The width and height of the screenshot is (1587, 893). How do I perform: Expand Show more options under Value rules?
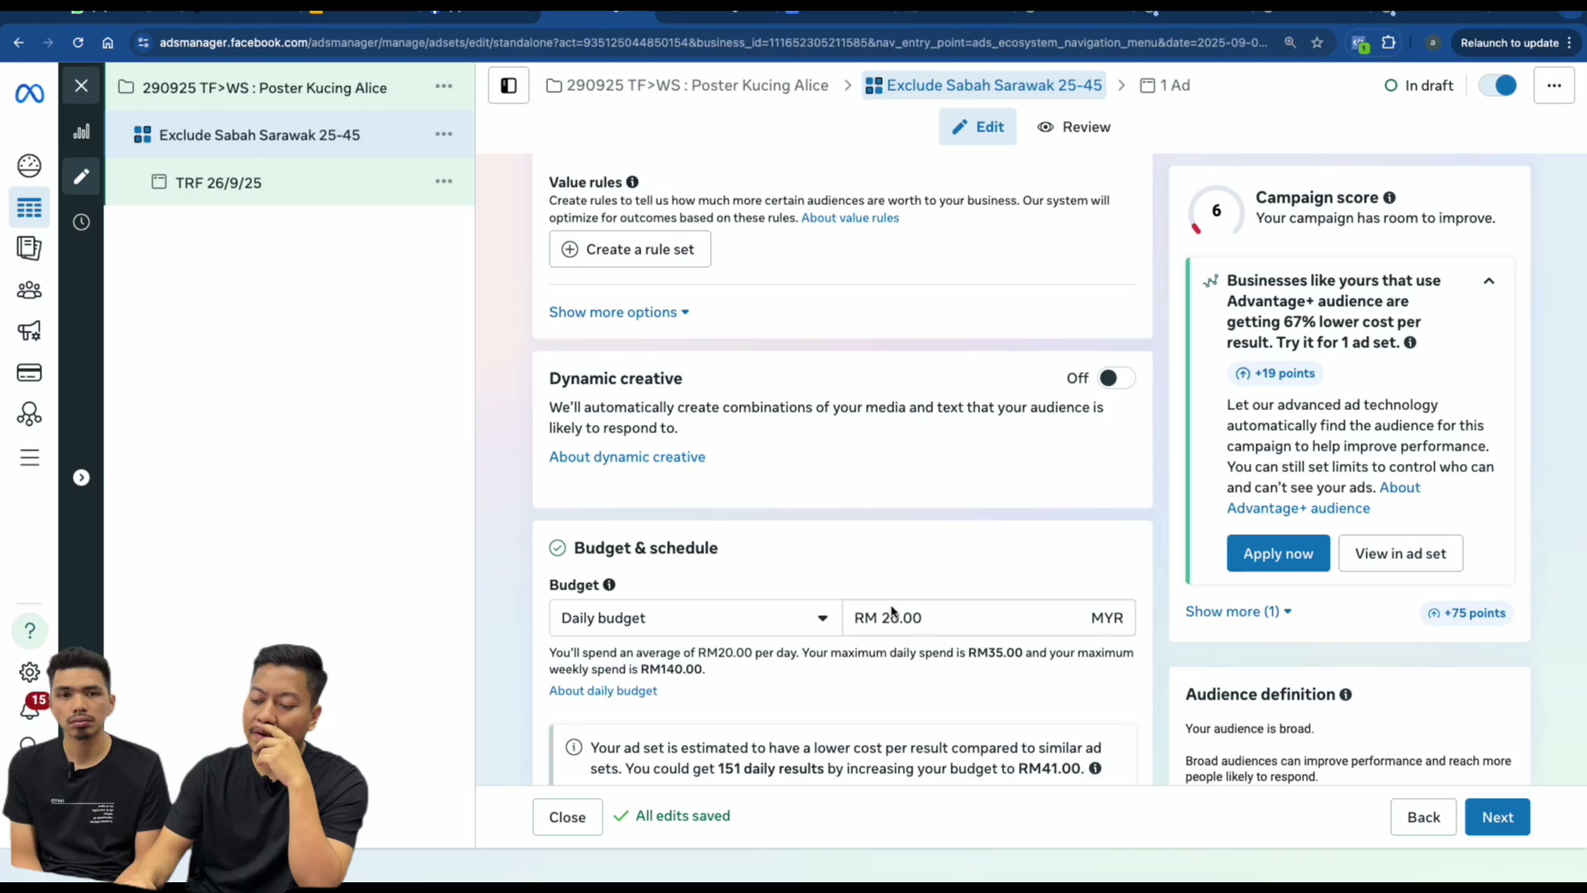click(619, 312)
